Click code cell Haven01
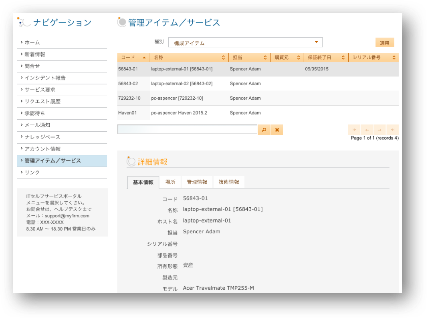 127,113
